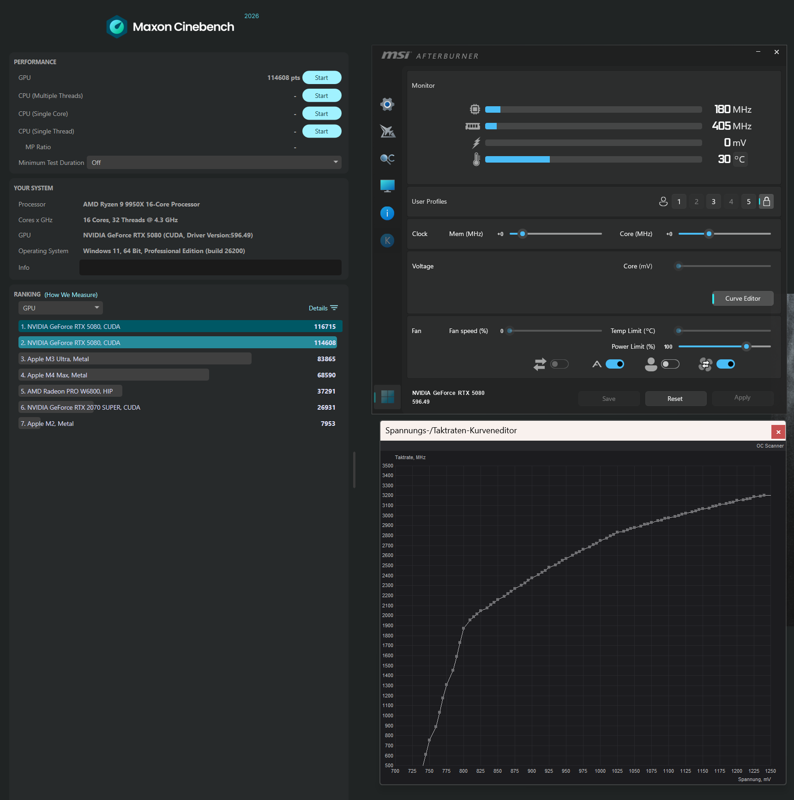Image resolution: width=794 pixels, height=800 pixels.
Task: Click the GPU chip icon in Monitor
Action: click(475, 109)
